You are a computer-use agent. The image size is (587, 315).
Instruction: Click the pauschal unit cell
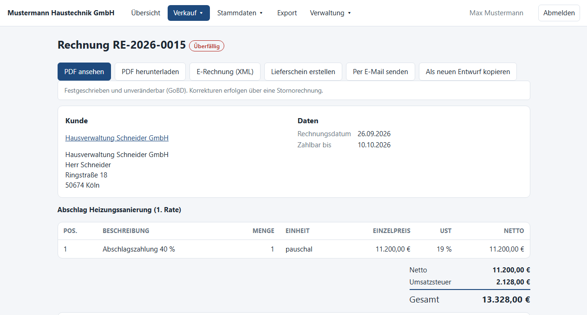pyautogui.click(x=299, y=249)
